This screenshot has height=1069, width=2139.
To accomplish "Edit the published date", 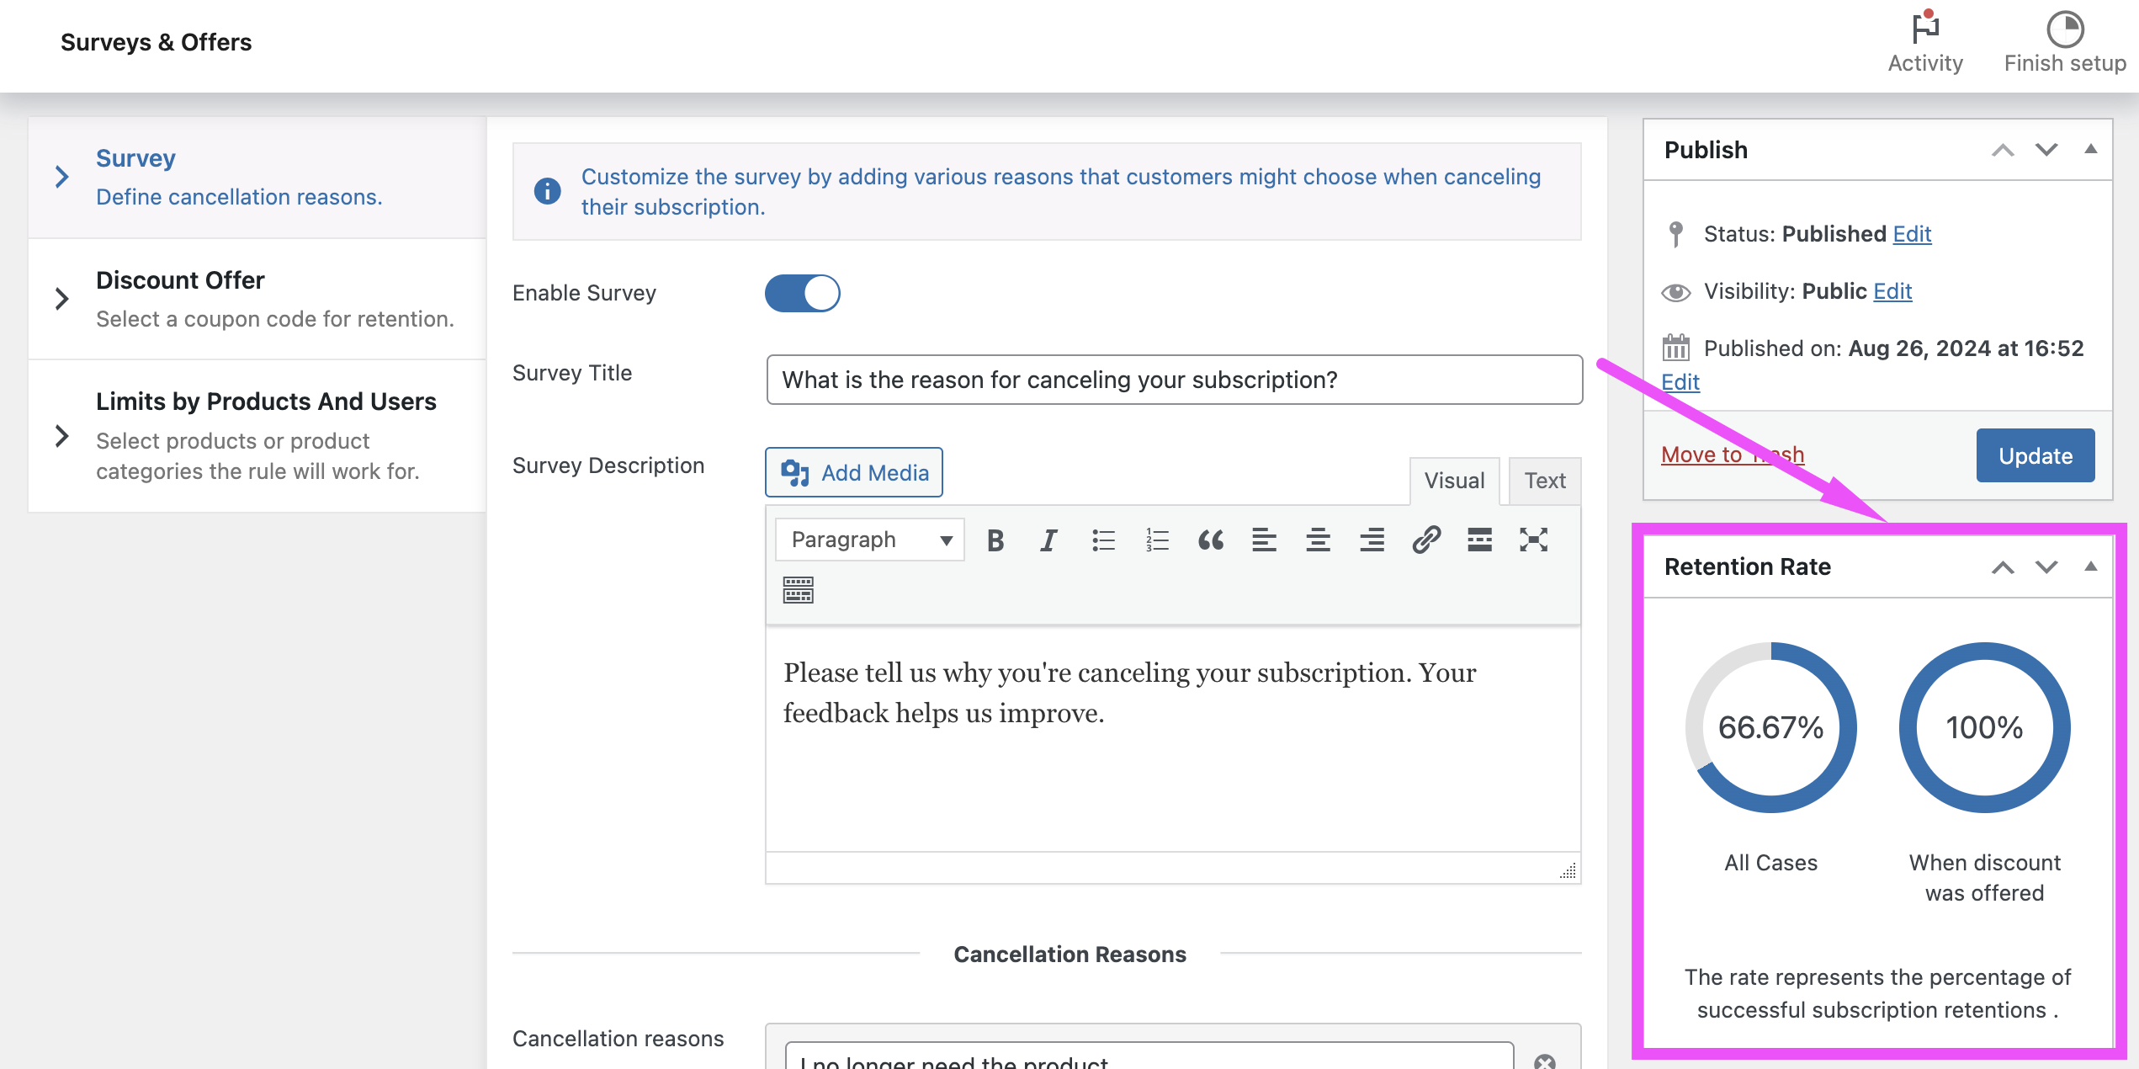I will (x=1680, y=382).
